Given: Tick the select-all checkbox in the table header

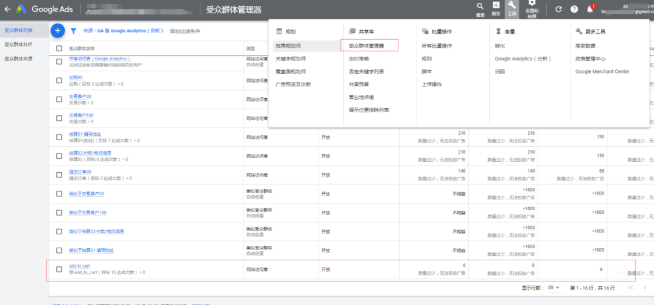Looking at the screenshot, I should [x=59, y=48].
